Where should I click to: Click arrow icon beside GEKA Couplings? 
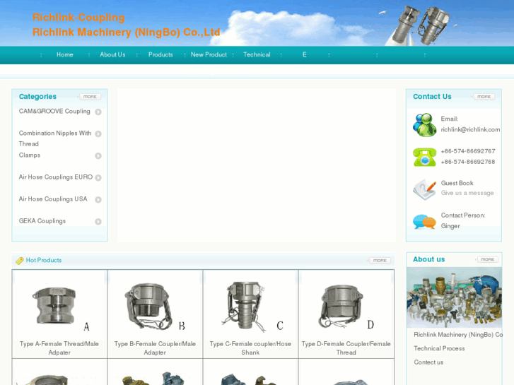98,222
